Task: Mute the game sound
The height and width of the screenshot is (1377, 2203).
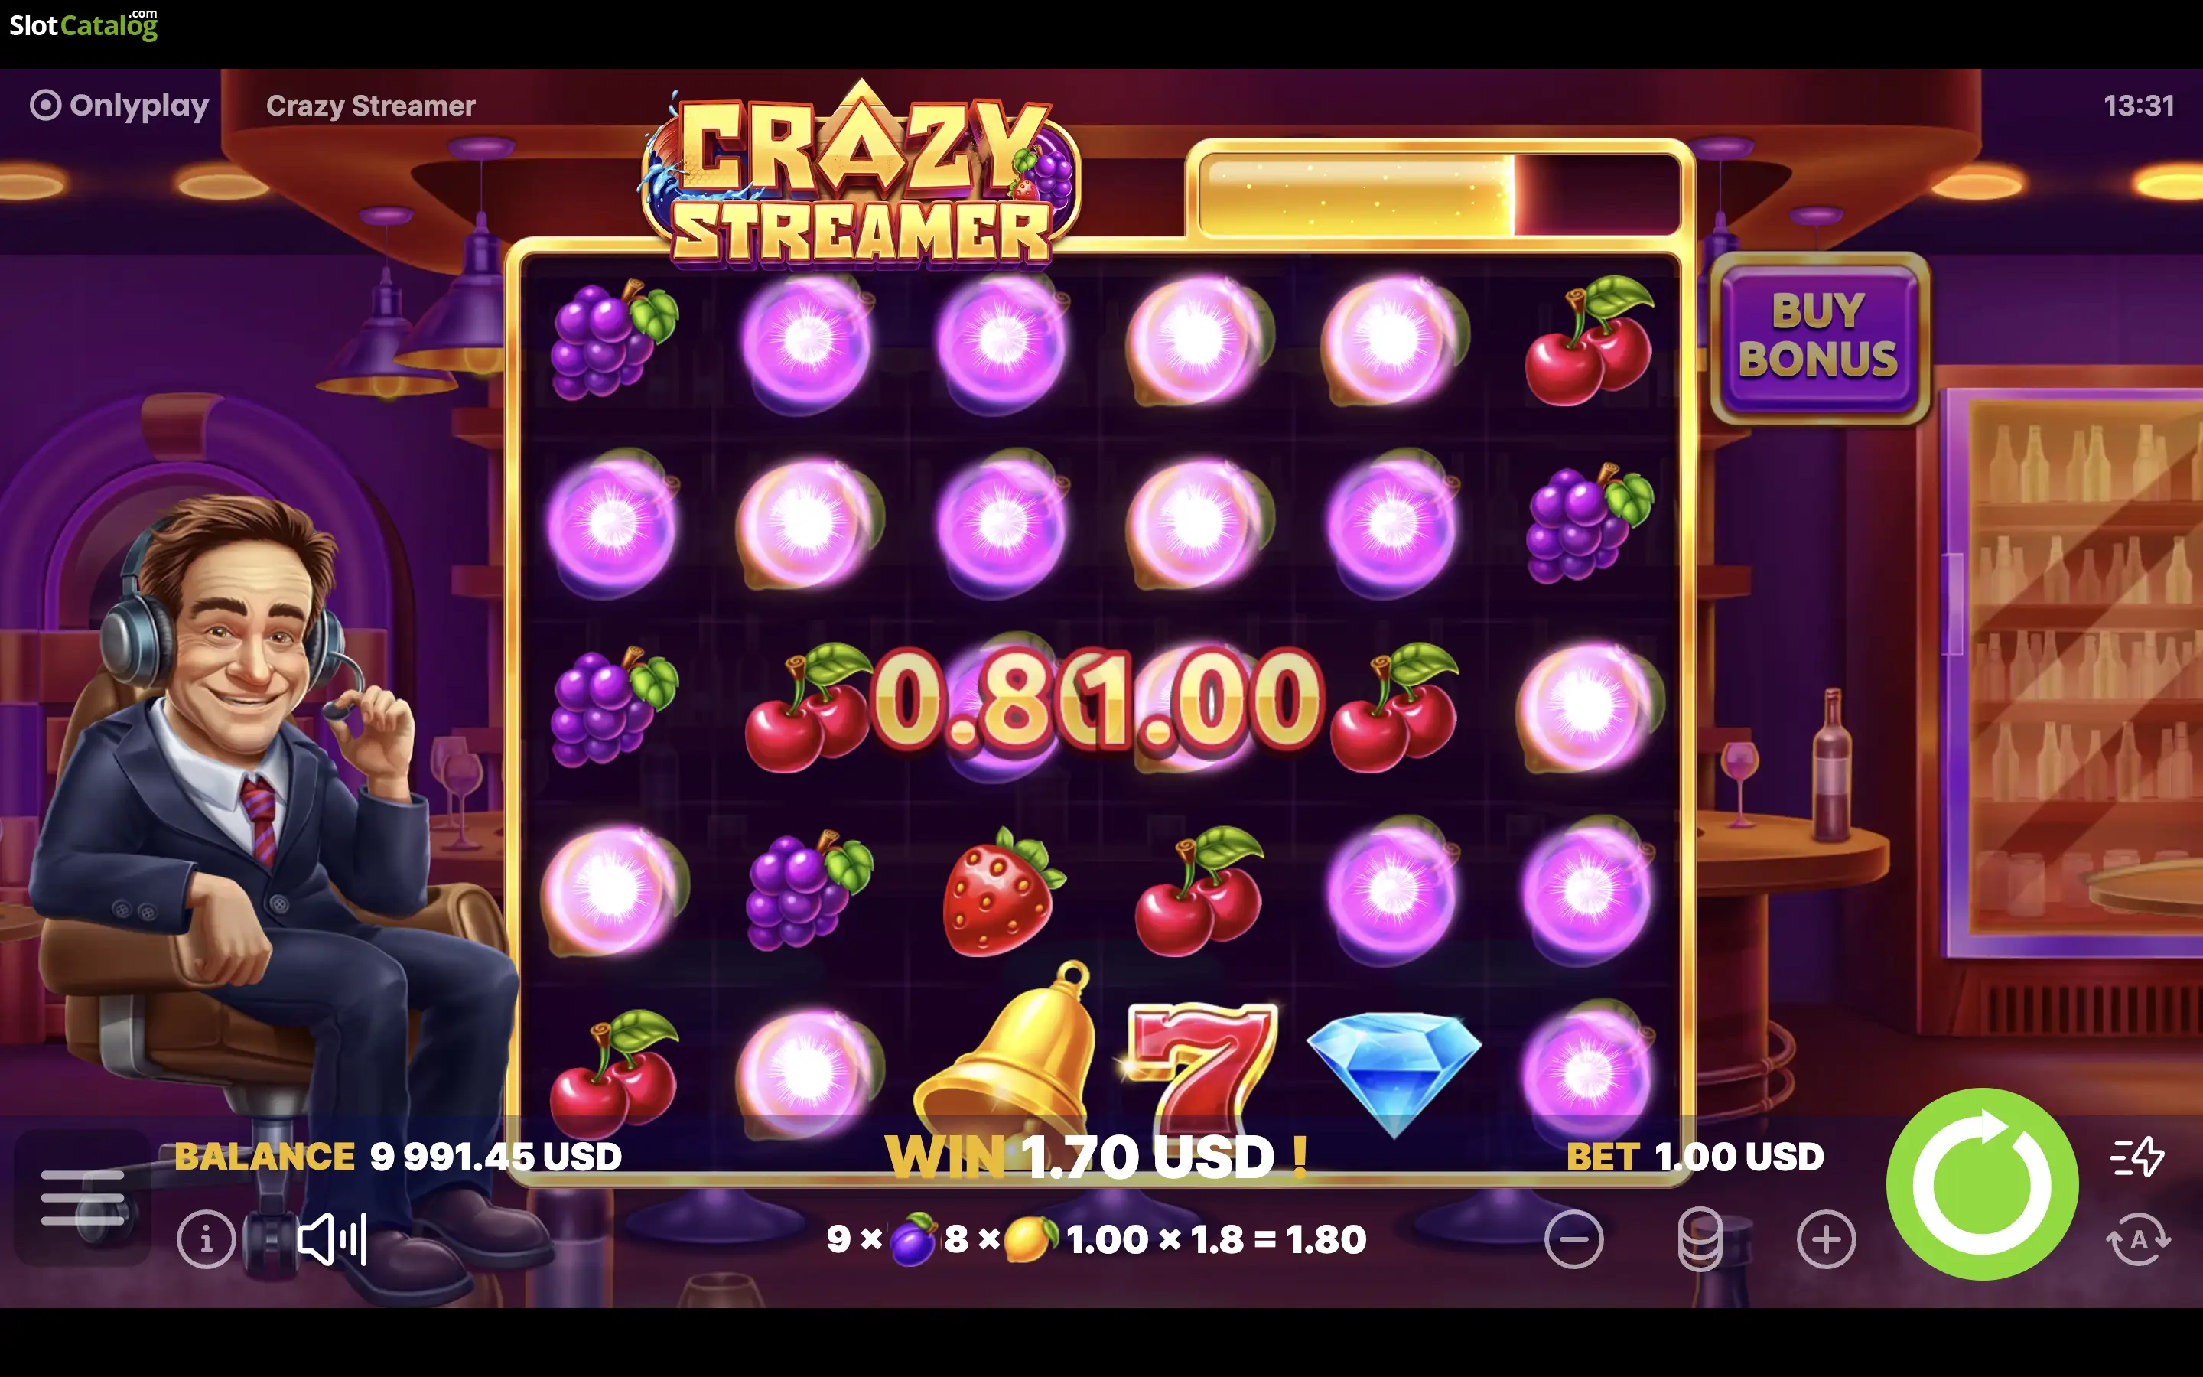Action: (332, 1239)
